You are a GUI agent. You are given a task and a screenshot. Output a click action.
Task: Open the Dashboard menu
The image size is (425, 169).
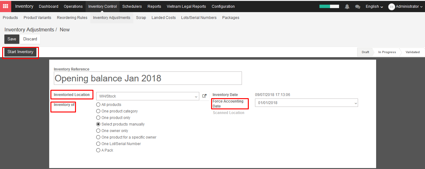coord(49,7)
